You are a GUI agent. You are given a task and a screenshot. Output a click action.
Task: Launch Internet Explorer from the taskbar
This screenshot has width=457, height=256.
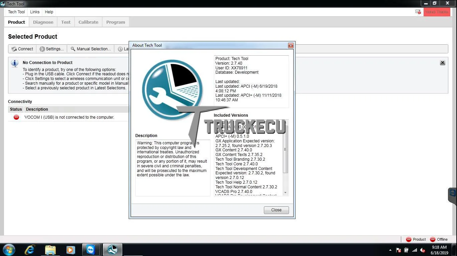(30, 249)
